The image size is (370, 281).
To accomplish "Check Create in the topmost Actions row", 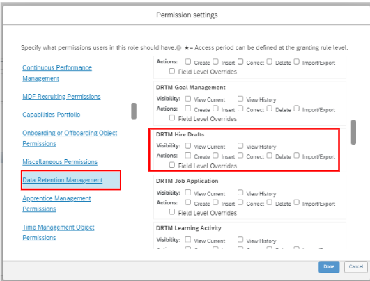I will pyautogui.click(x=188, y=62).
